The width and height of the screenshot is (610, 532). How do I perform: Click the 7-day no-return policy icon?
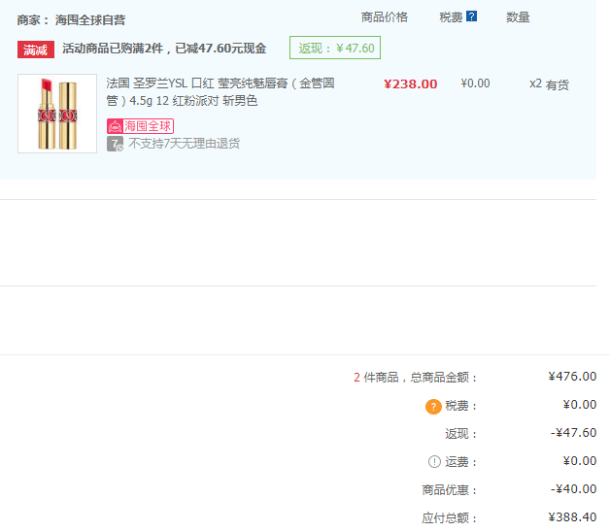(116, 144)
